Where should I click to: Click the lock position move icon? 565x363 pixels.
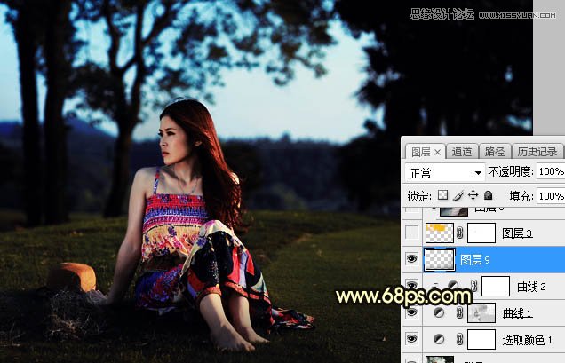(x=473, y=195)
